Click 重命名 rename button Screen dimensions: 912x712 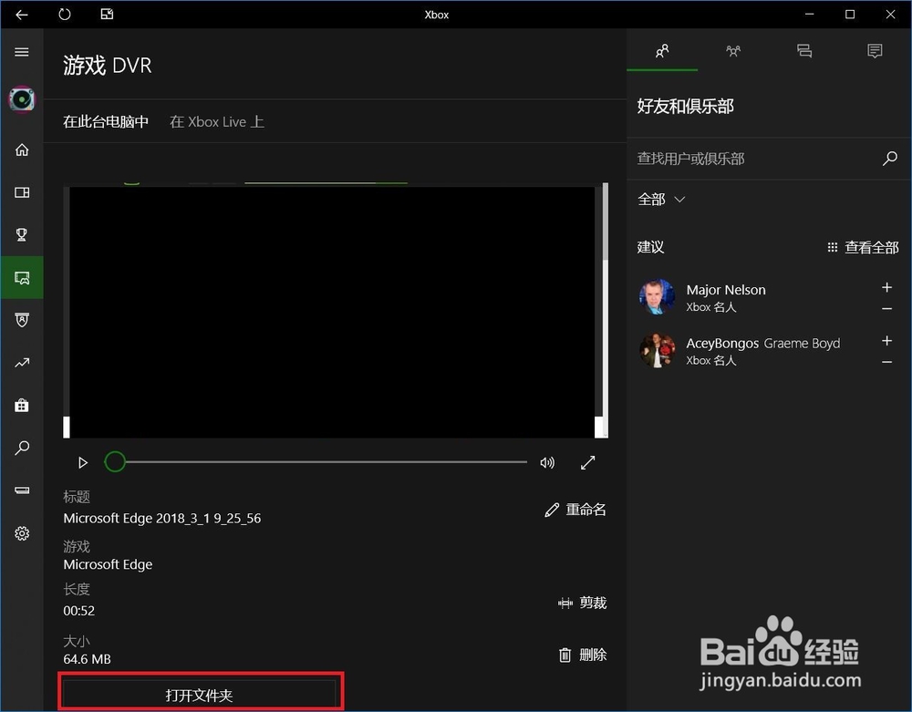click(x=575, y=510)
